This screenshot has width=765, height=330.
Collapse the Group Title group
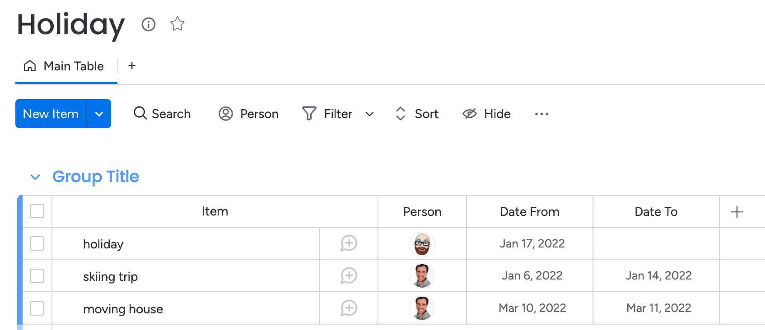tap(35, 177)
